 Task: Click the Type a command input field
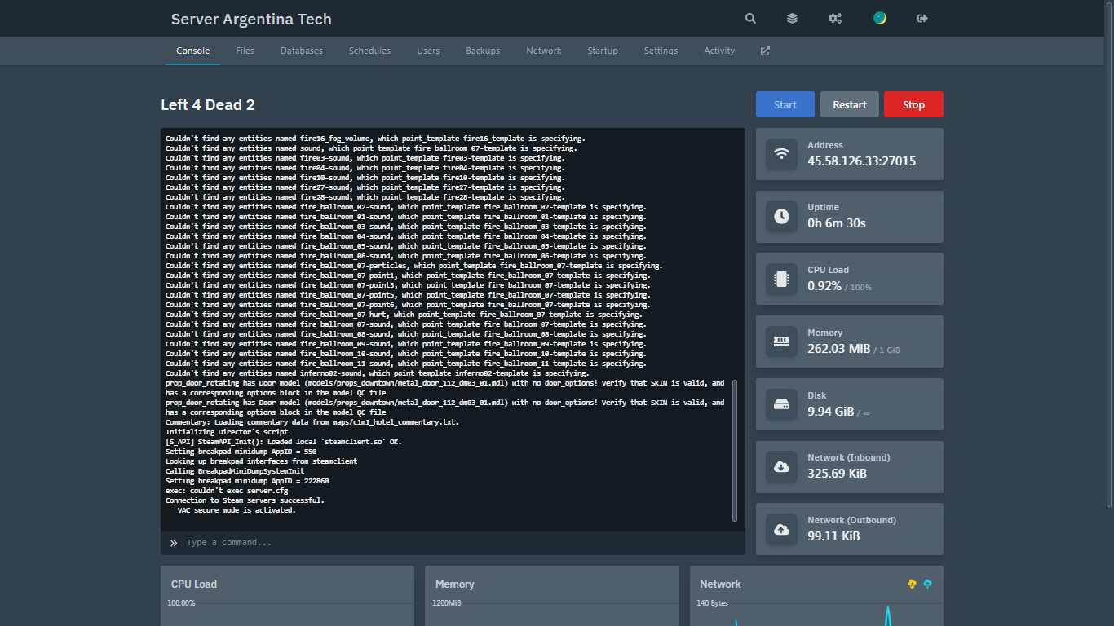(457, 543)
